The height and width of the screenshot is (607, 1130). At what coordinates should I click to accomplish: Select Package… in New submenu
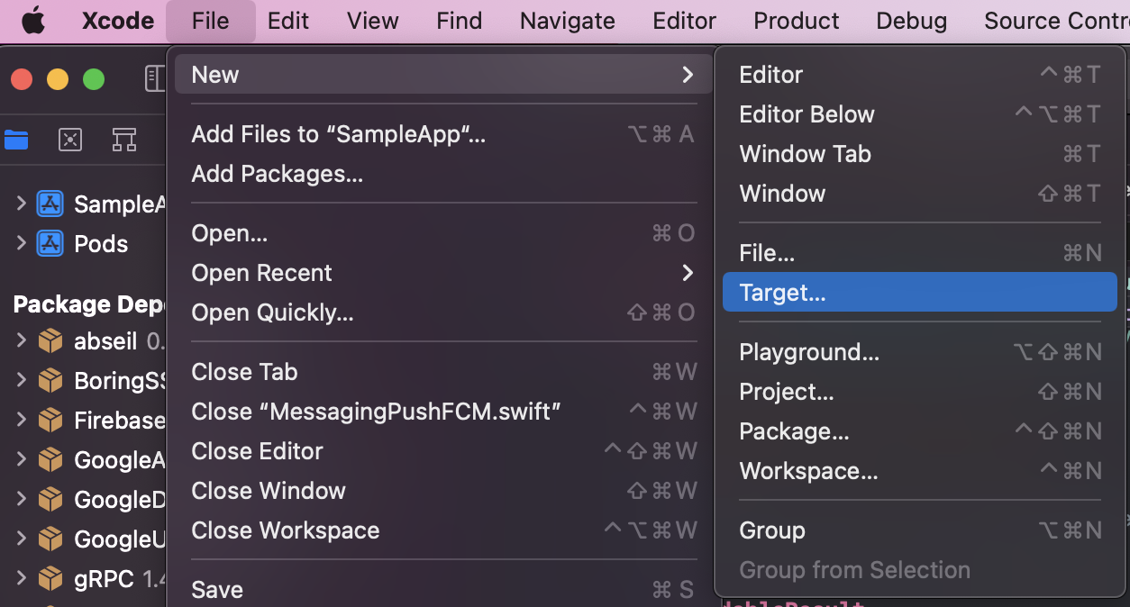coord(920,431)
